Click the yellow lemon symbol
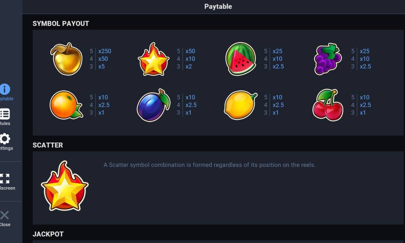Viewport: 405px width, 243px height. click(x=241, y=105)
